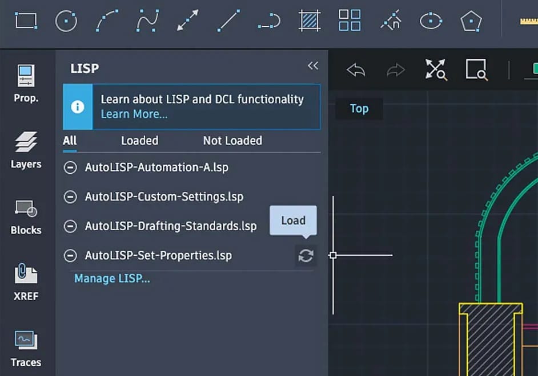Switch to the Not Loaded tab

point(232,141)
